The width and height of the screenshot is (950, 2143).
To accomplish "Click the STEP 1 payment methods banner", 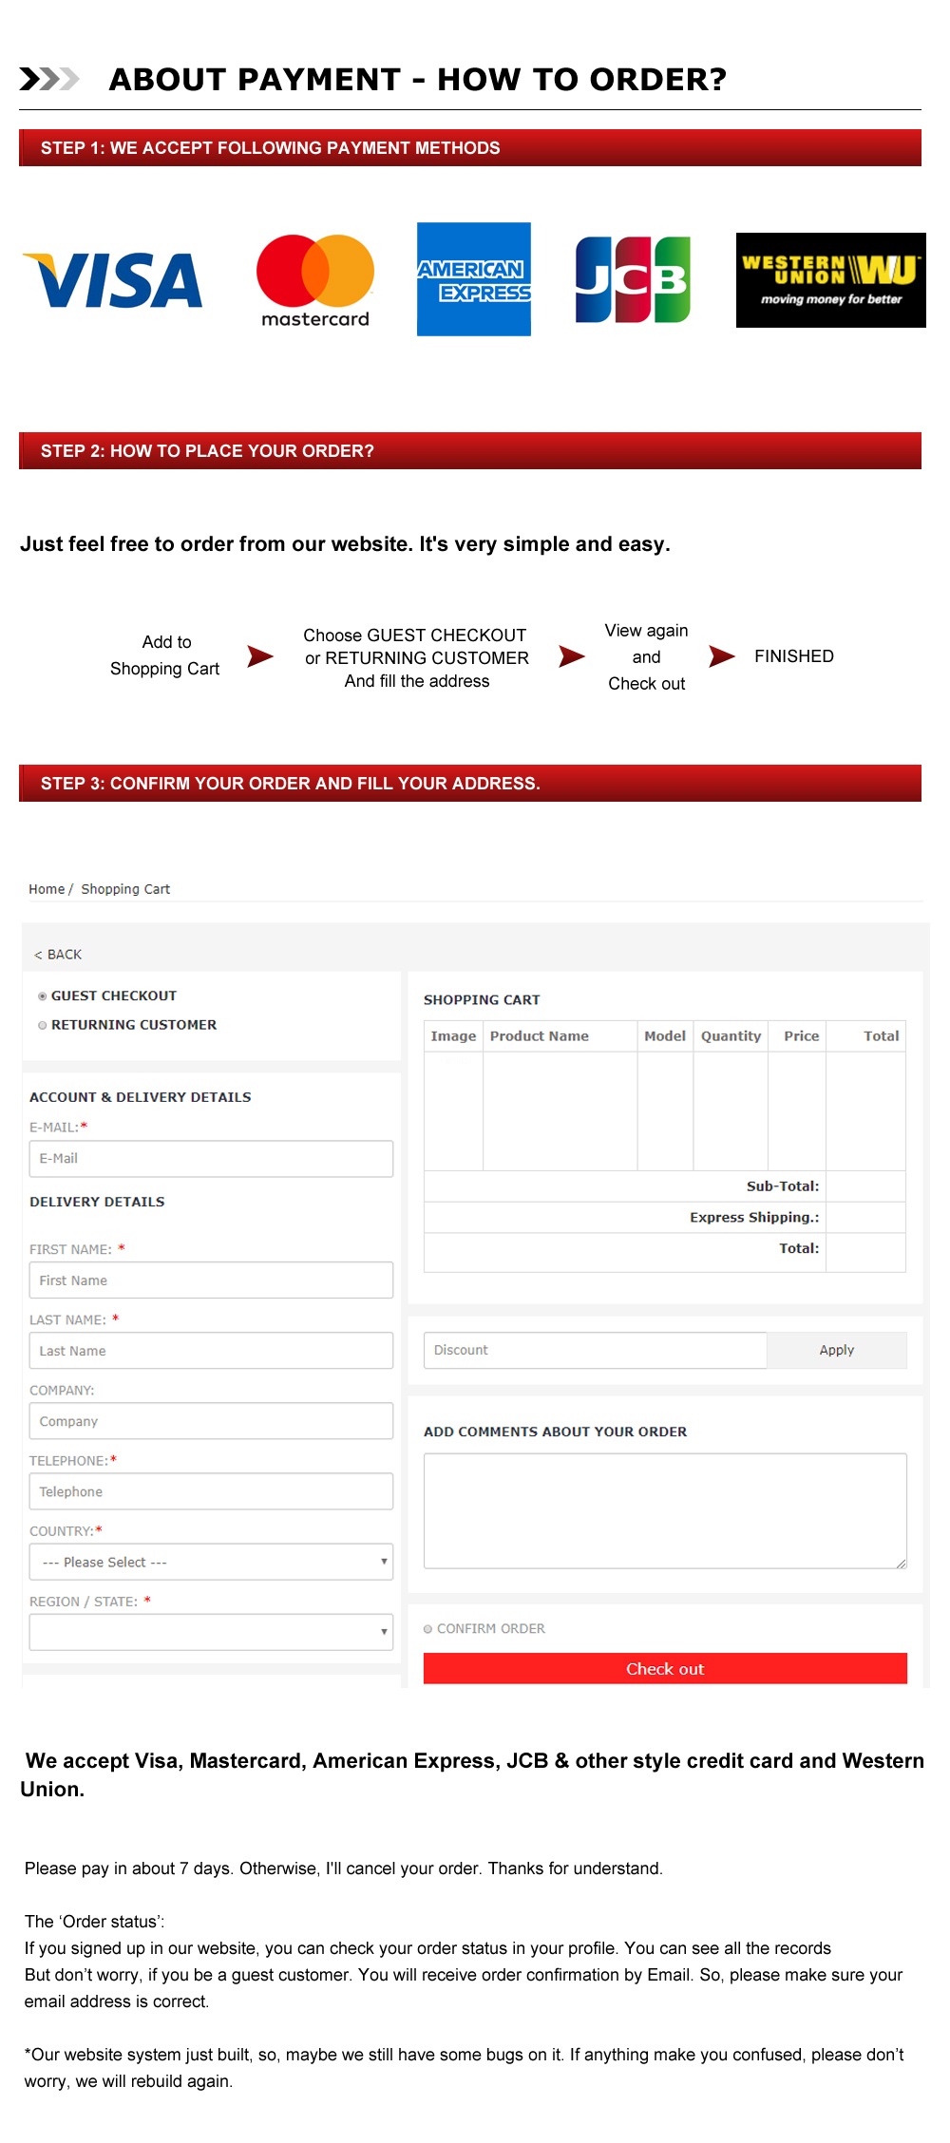I will [x=470, y=148].
